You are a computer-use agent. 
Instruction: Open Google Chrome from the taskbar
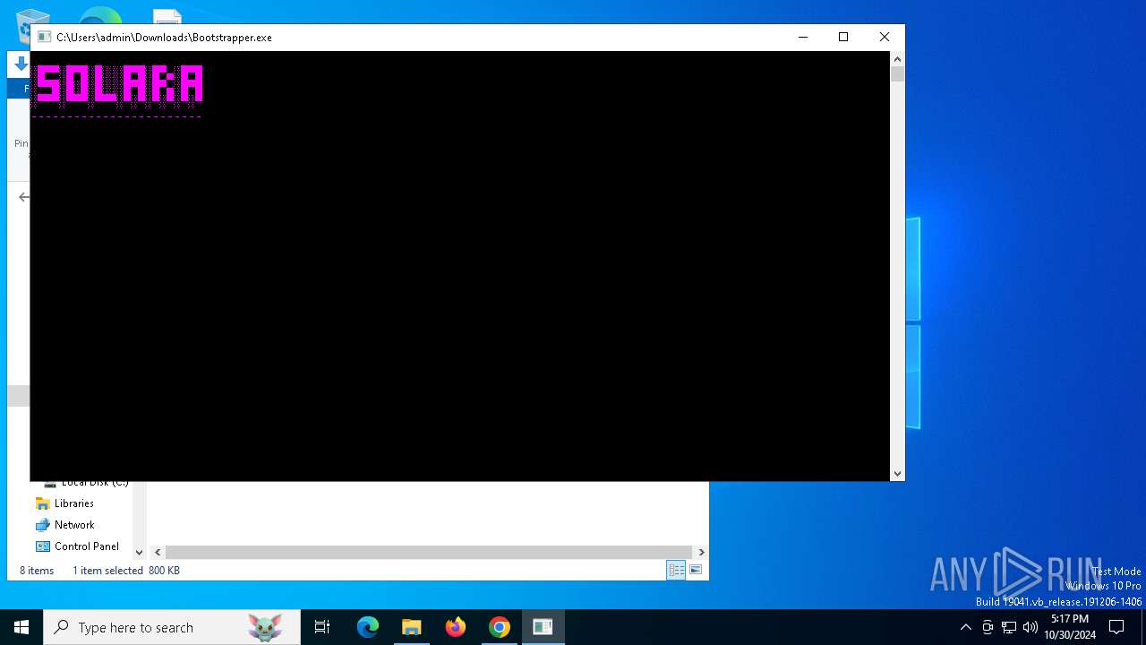[x=500, y=627]
